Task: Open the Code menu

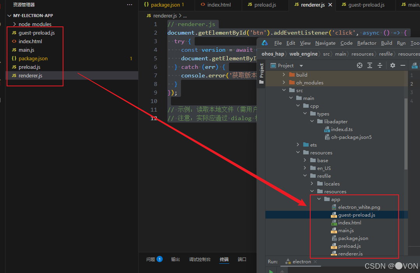Action: point(346,43)
